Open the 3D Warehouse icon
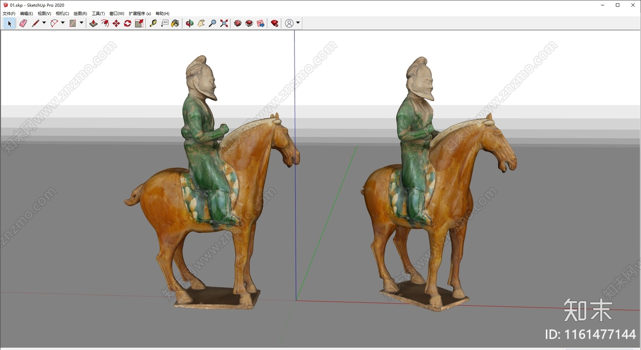 238,24
